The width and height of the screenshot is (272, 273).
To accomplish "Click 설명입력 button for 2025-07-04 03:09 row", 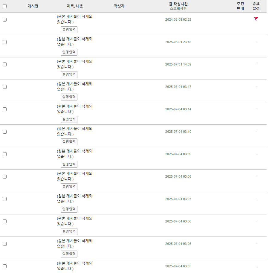I will 69,164.
